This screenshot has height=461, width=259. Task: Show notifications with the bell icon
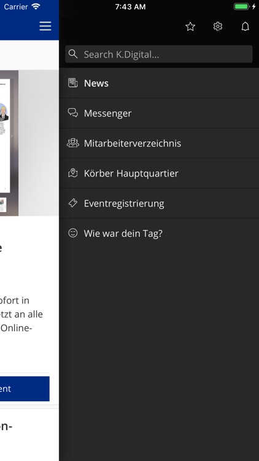pos(245,26)
